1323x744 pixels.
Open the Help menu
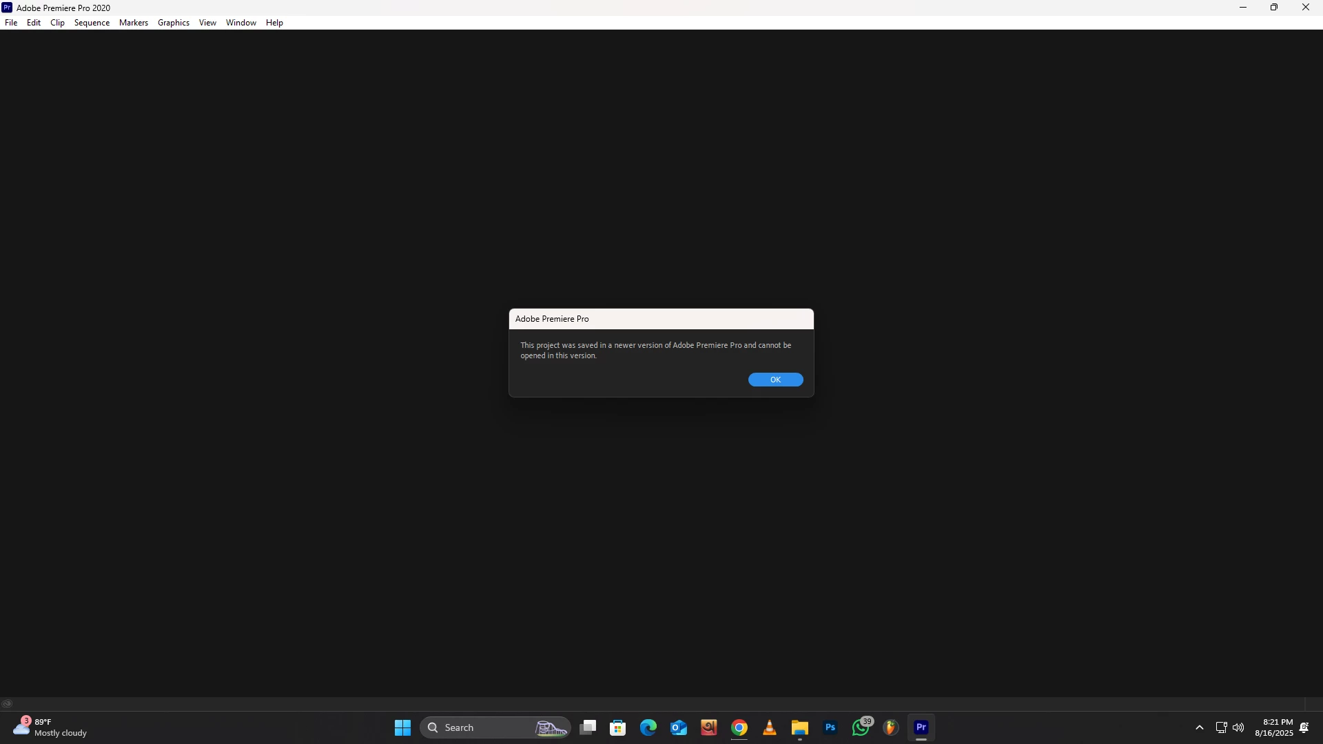point(274,23)
